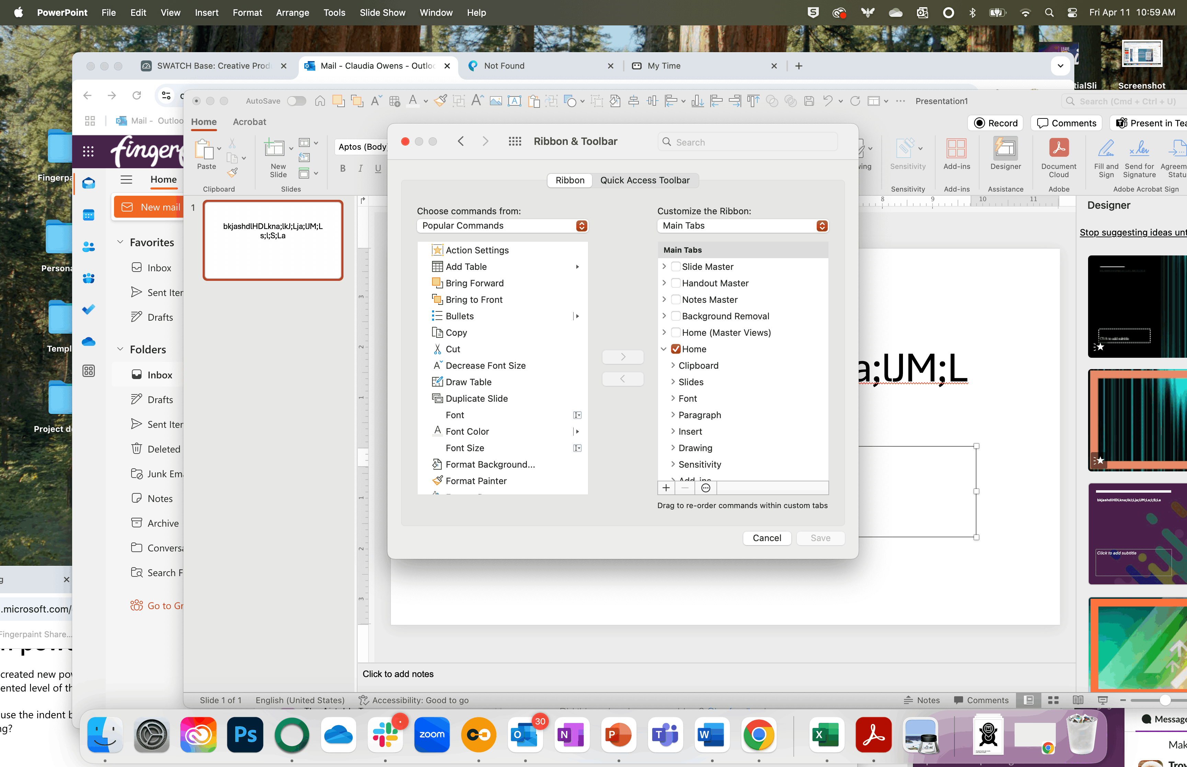Click the Ribbon & Toolbar search field
Viewport: 1187px width, 767px height.
pos(747,142)
